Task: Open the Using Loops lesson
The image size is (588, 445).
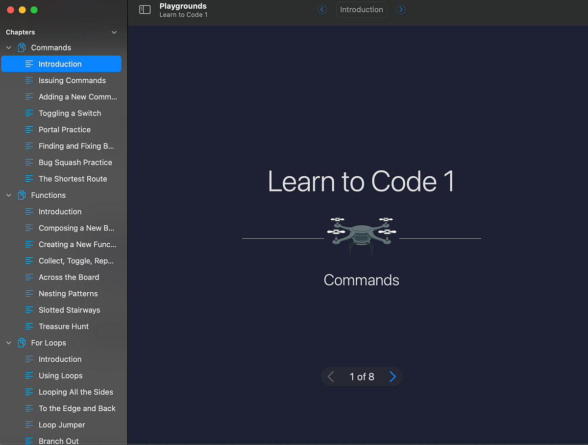Action: pyautogui.click(x=61, y=375)
